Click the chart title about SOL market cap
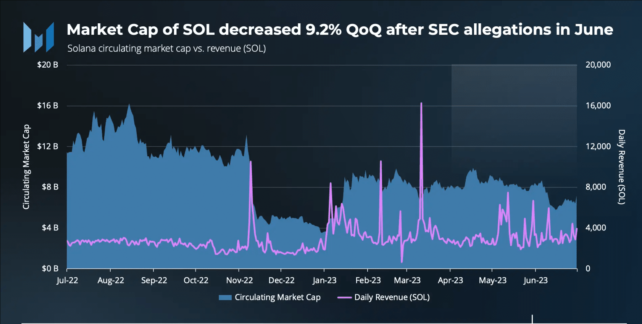Viewport: 642px width, 324px height. pyautogui.click(x=340, y=29)
